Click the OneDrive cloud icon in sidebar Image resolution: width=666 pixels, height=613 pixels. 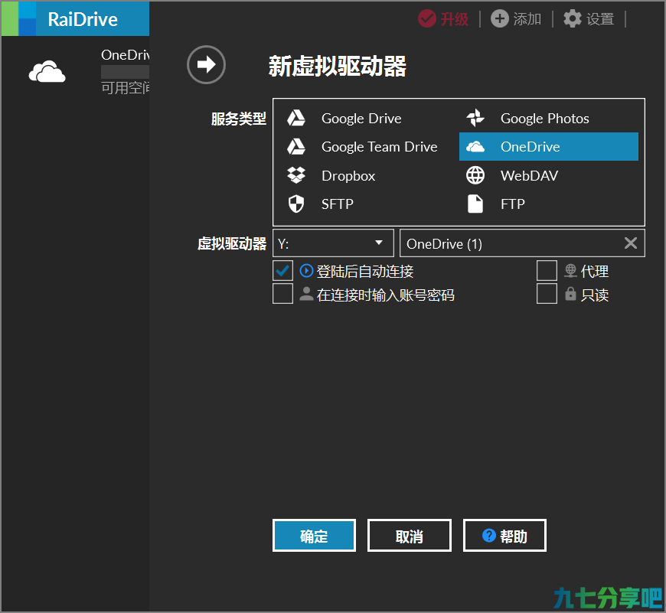(x=47, y=71)
